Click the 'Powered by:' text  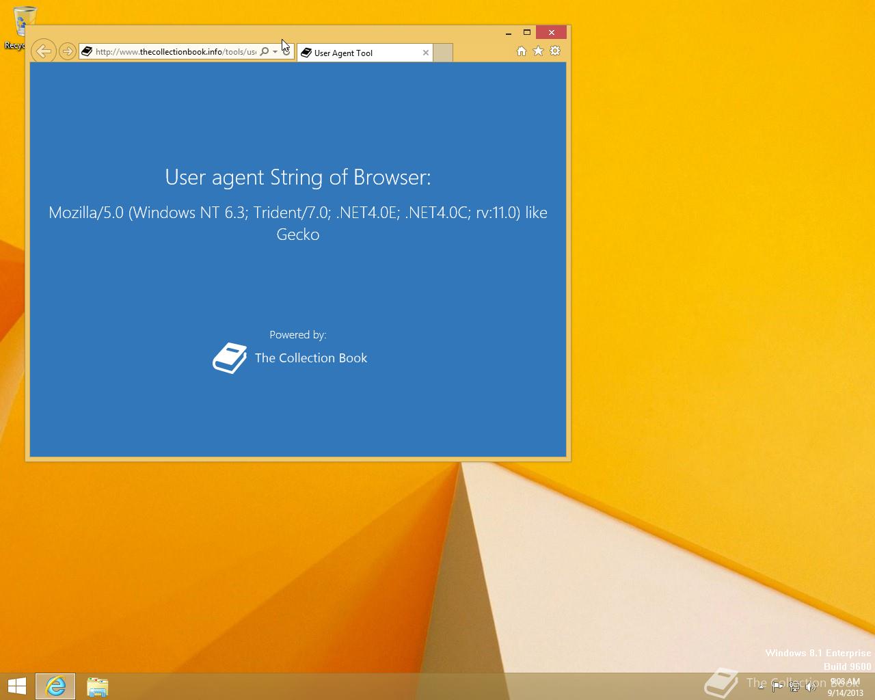[298, 335]
